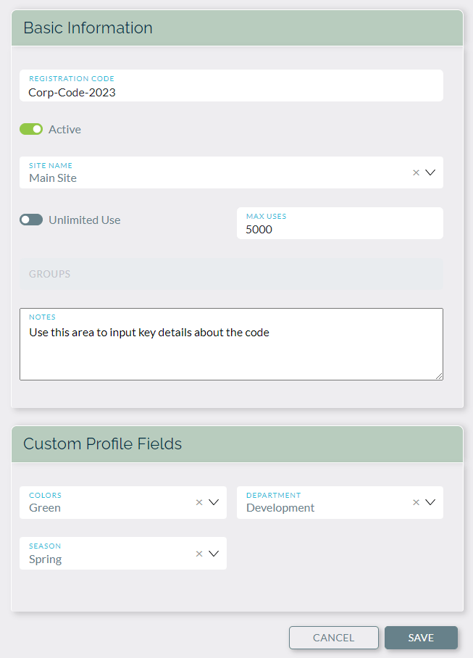Image resolution: width=473 pixels, height=658 pixels.
Task: Click the Save button
Action: 421,638
